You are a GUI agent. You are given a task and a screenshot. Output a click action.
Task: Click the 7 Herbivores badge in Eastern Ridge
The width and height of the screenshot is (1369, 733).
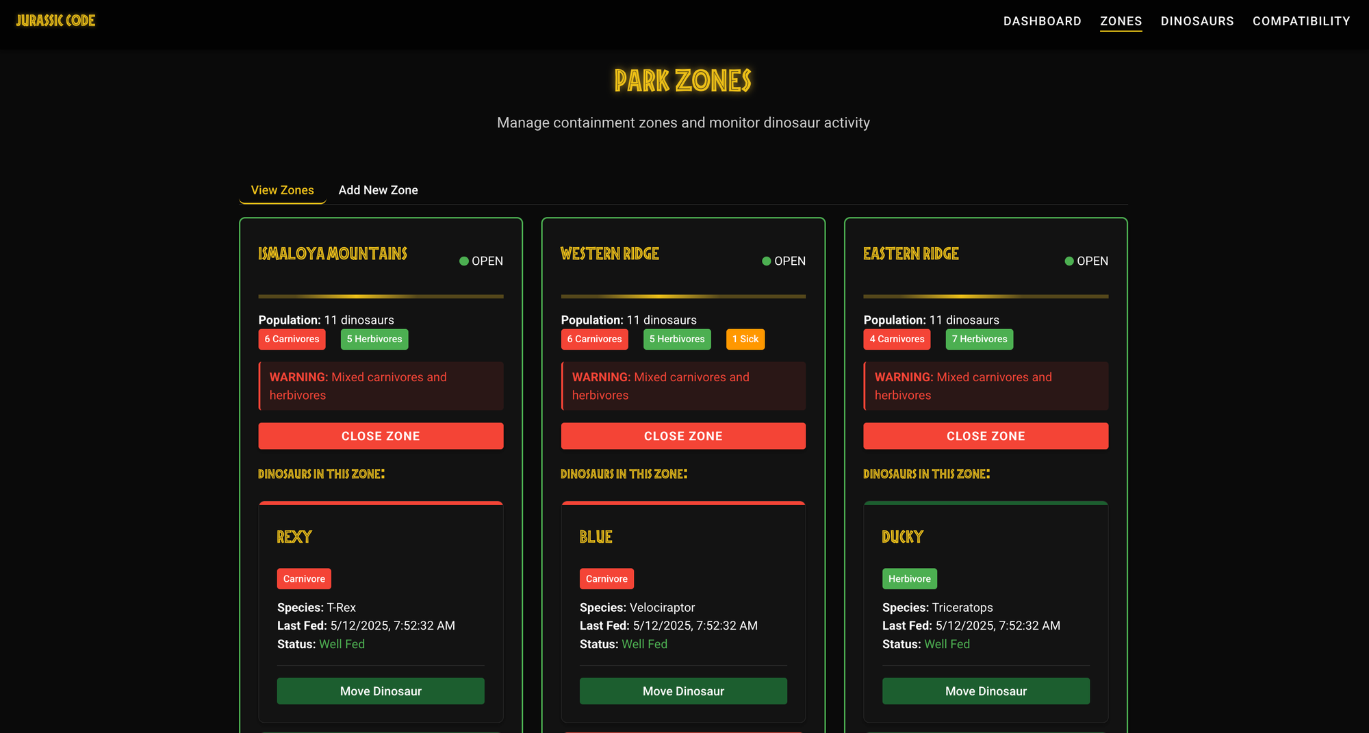980,339
